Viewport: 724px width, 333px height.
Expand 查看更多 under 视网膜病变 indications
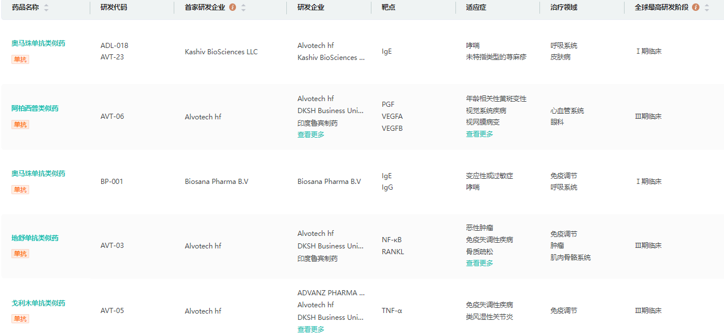click(479, 134)
